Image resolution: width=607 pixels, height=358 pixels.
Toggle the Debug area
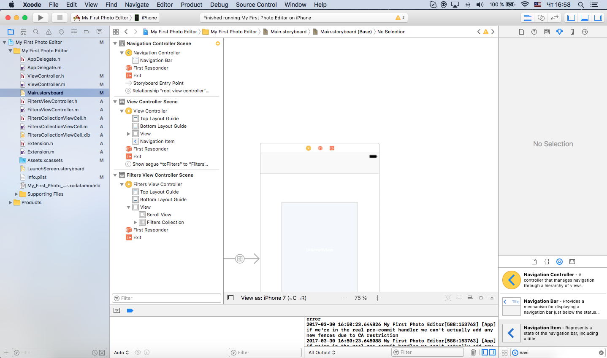click(585, 18)
